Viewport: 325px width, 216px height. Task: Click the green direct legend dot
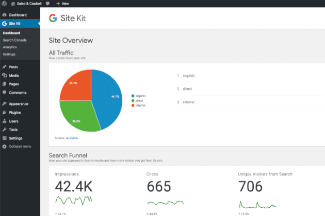133,100
